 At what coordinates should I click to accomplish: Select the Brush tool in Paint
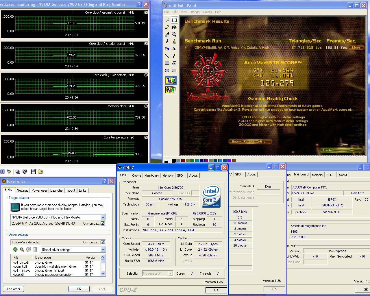tap(174, 42)
